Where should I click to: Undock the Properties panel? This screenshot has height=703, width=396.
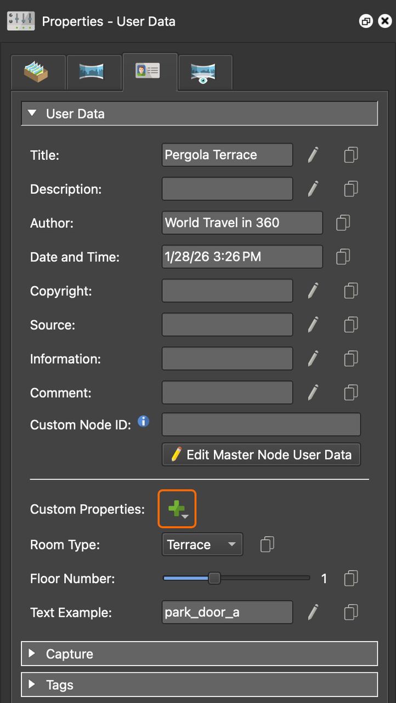[x=365, y=21]
